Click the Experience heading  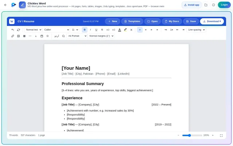coord(72,98)
